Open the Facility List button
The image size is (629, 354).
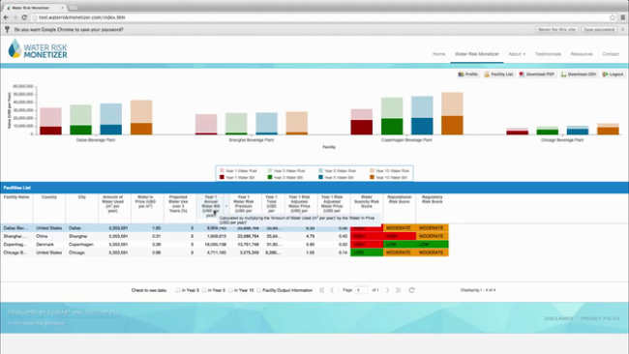[498, 74]
